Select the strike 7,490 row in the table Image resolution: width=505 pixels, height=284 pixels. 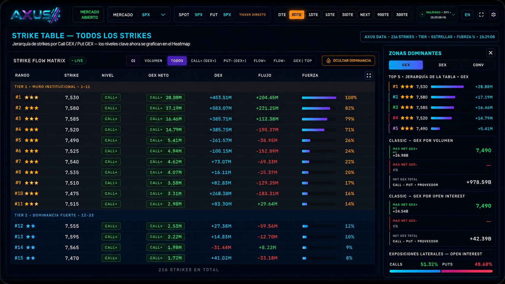click(x=193, y=140)
